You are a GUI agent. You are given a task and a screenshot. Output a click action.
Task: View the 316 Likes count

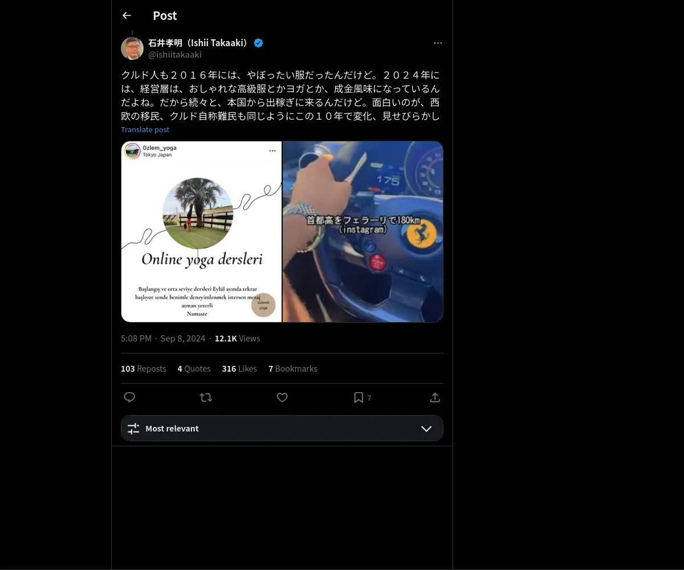coord(239,369)
